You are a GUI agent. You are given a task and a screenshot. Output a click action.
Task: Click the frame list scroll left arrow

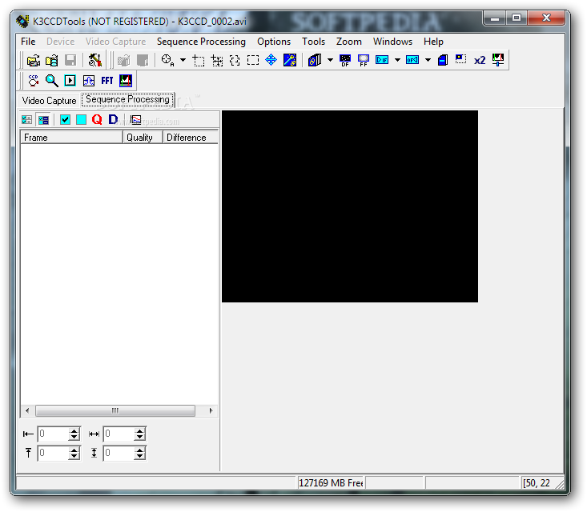[x=27, y=410]
